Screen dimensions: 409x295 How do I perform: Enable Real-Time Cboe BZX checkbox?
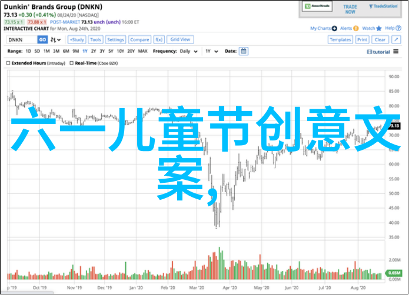71,63
